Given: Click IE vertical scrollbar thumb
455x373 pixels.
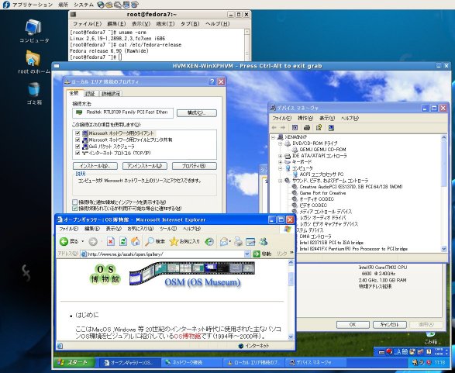Looking at the screenshot, I should pos(291,278).
